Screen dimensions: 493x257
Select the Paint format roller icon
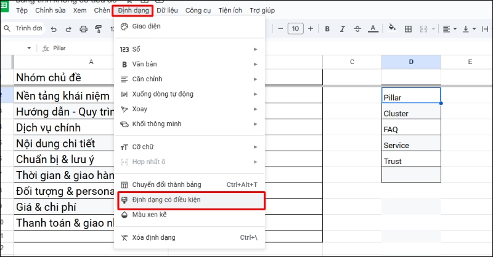click(x=98, y=29)
